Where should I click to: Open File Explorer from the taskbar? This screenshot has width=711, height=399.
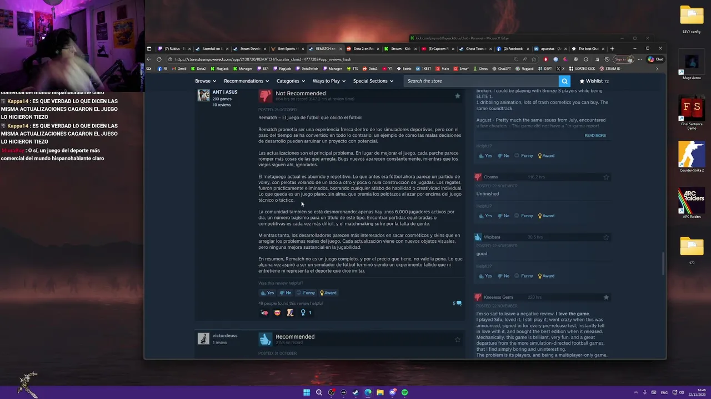click(380, 392)
